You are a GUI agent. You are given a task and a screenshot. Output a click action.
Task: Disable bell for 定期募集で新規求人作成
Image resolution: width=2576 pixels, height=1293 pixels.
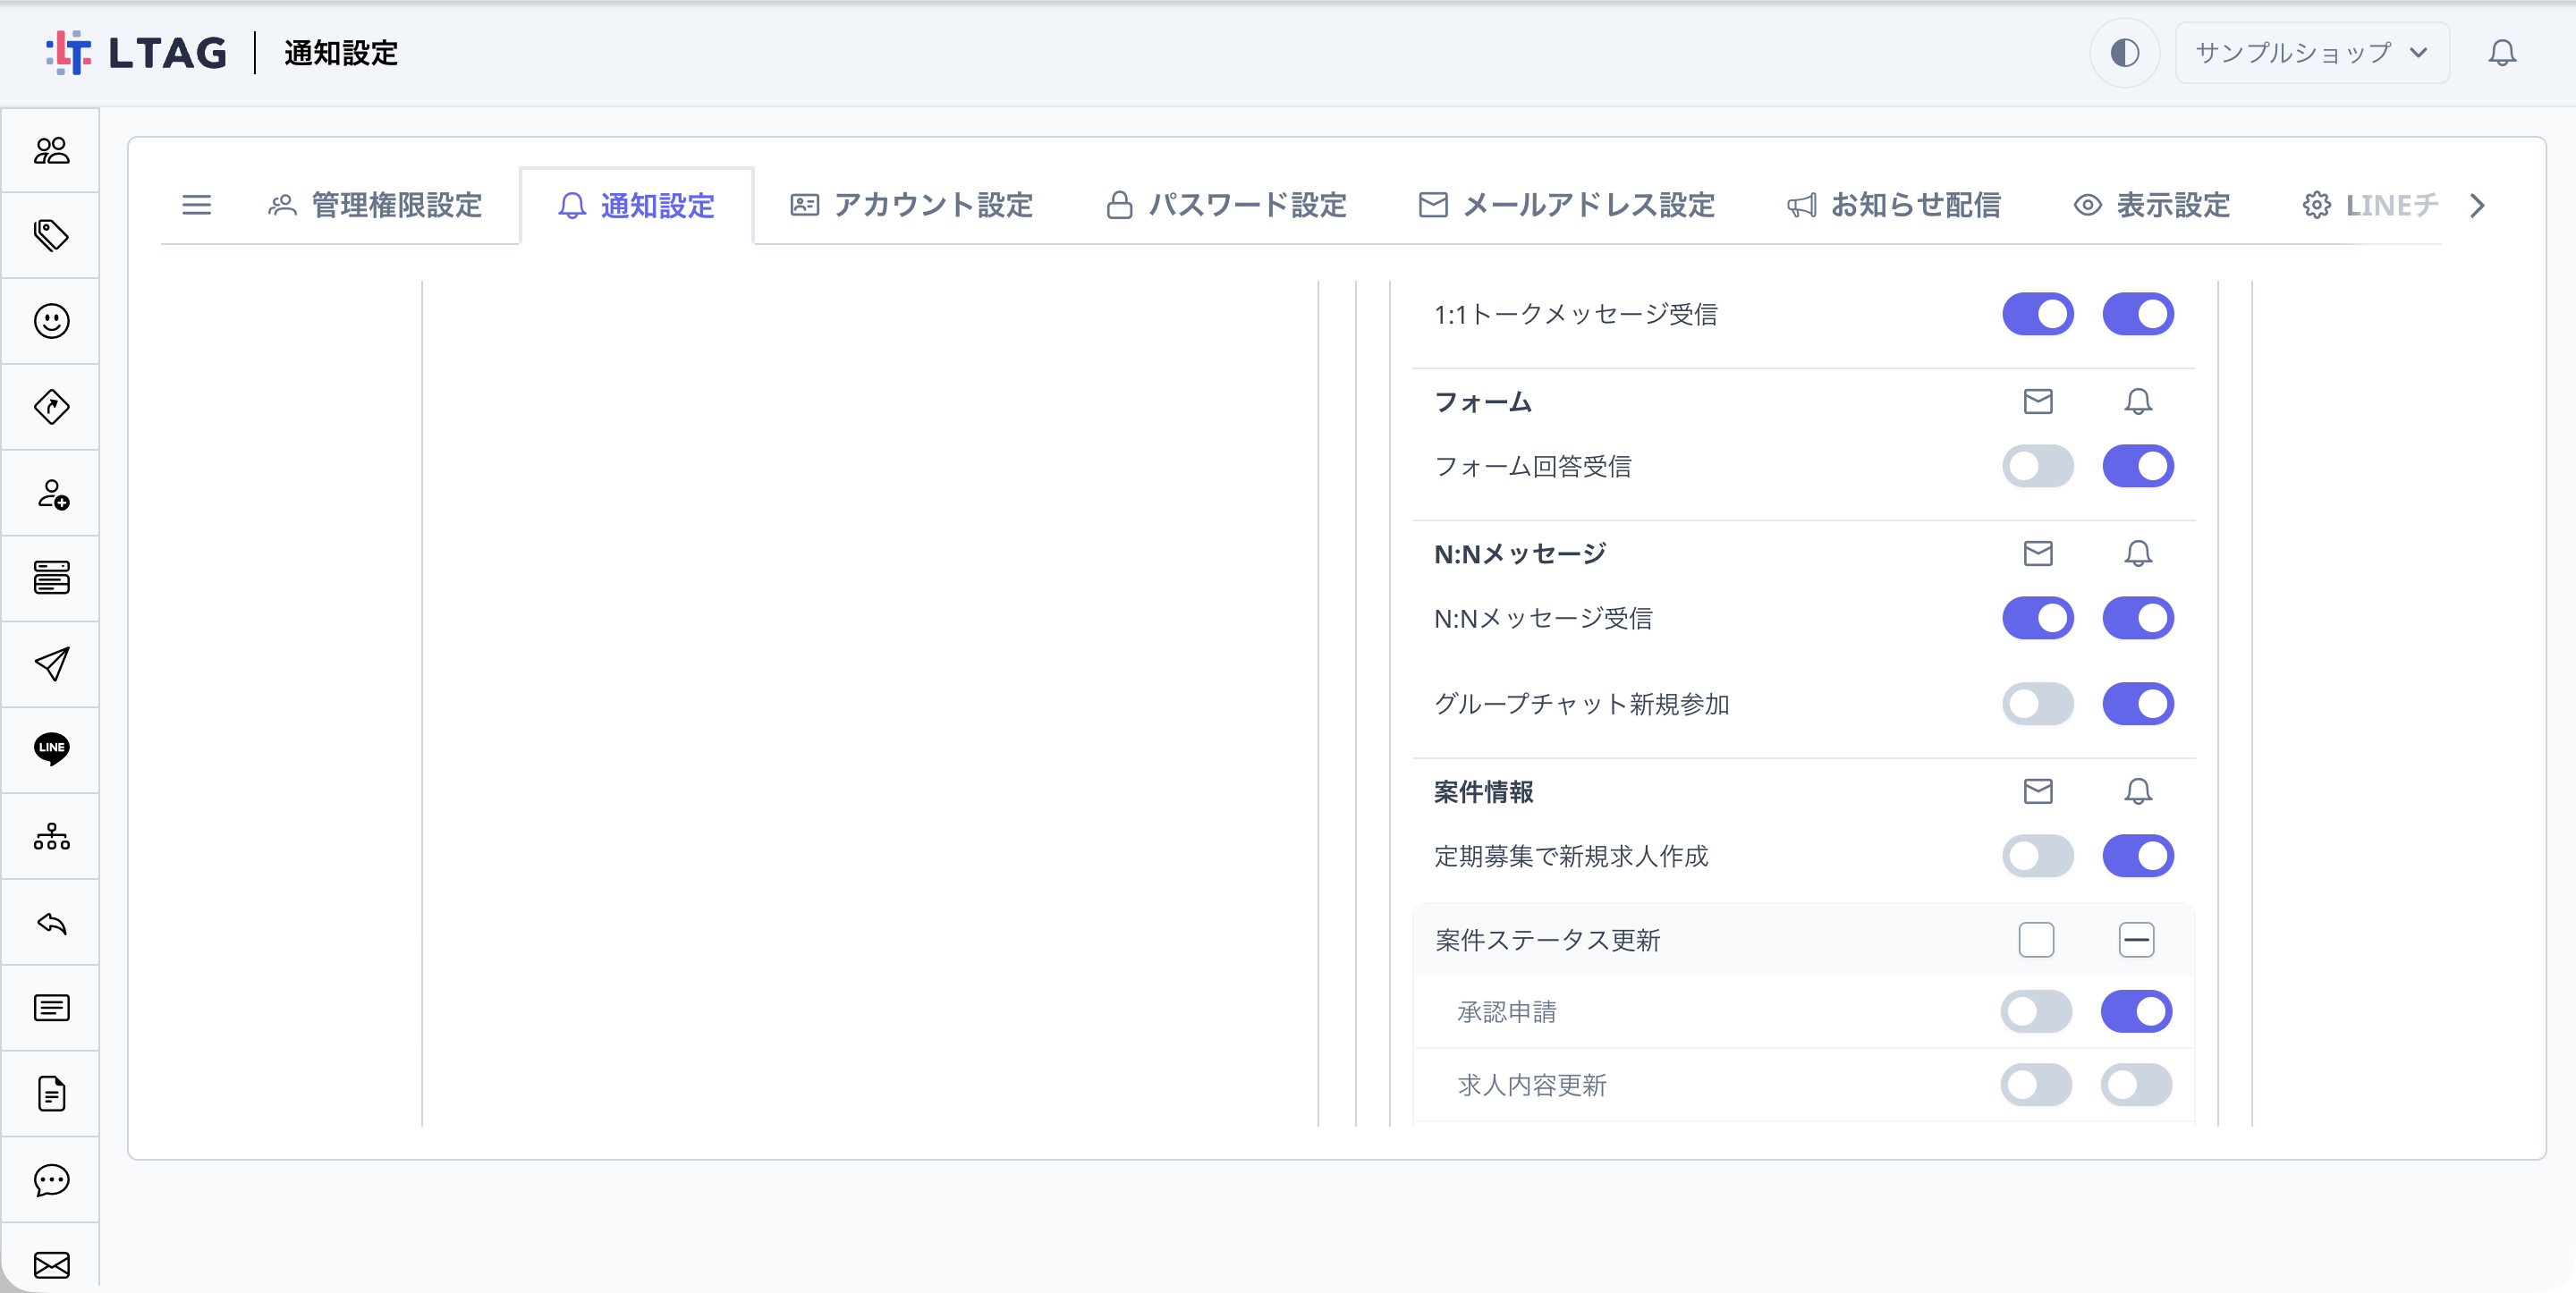pos(2138,856)
